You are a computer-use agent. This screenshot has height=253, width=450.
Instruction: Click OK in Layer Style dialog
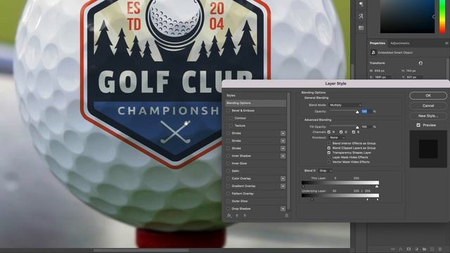428,96
